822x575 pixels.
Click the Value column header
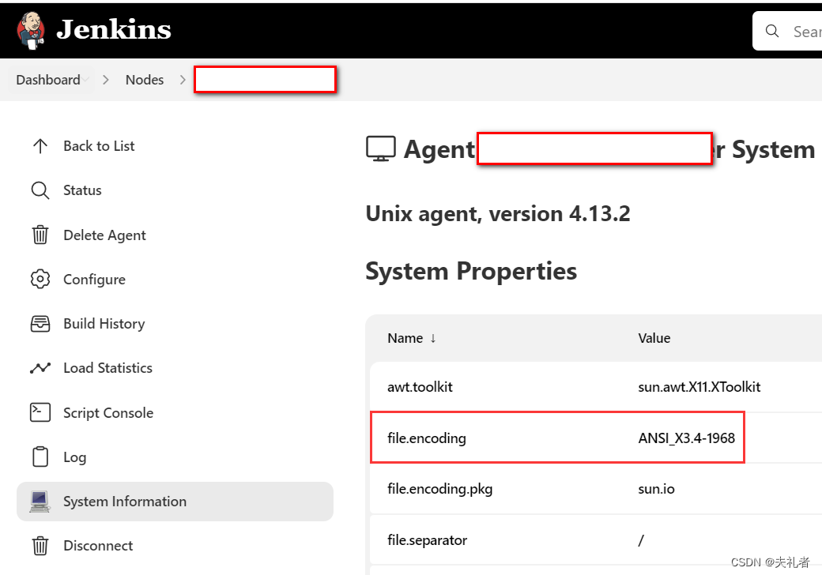tap(654, 338)
